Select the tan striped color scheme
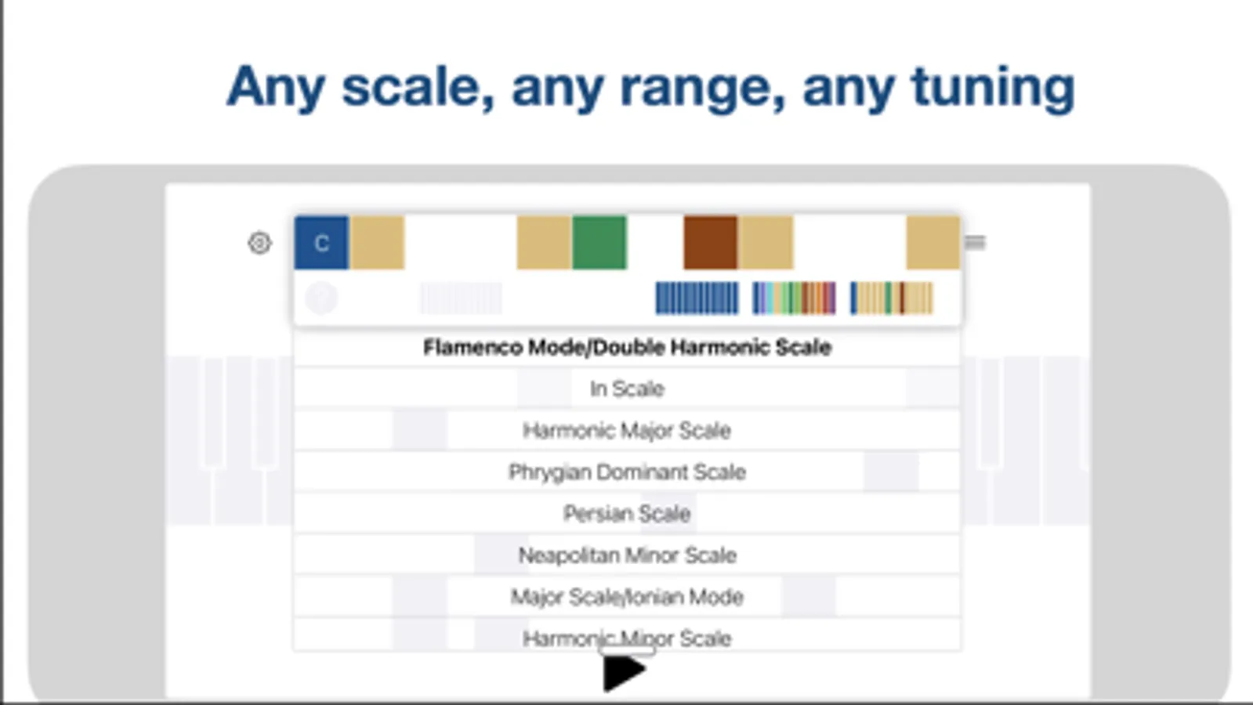Image resolution: width=1253 pixels, height=705 pixels. pos(892,298)
